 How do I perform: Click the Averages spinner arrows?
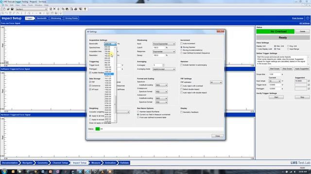163,65
